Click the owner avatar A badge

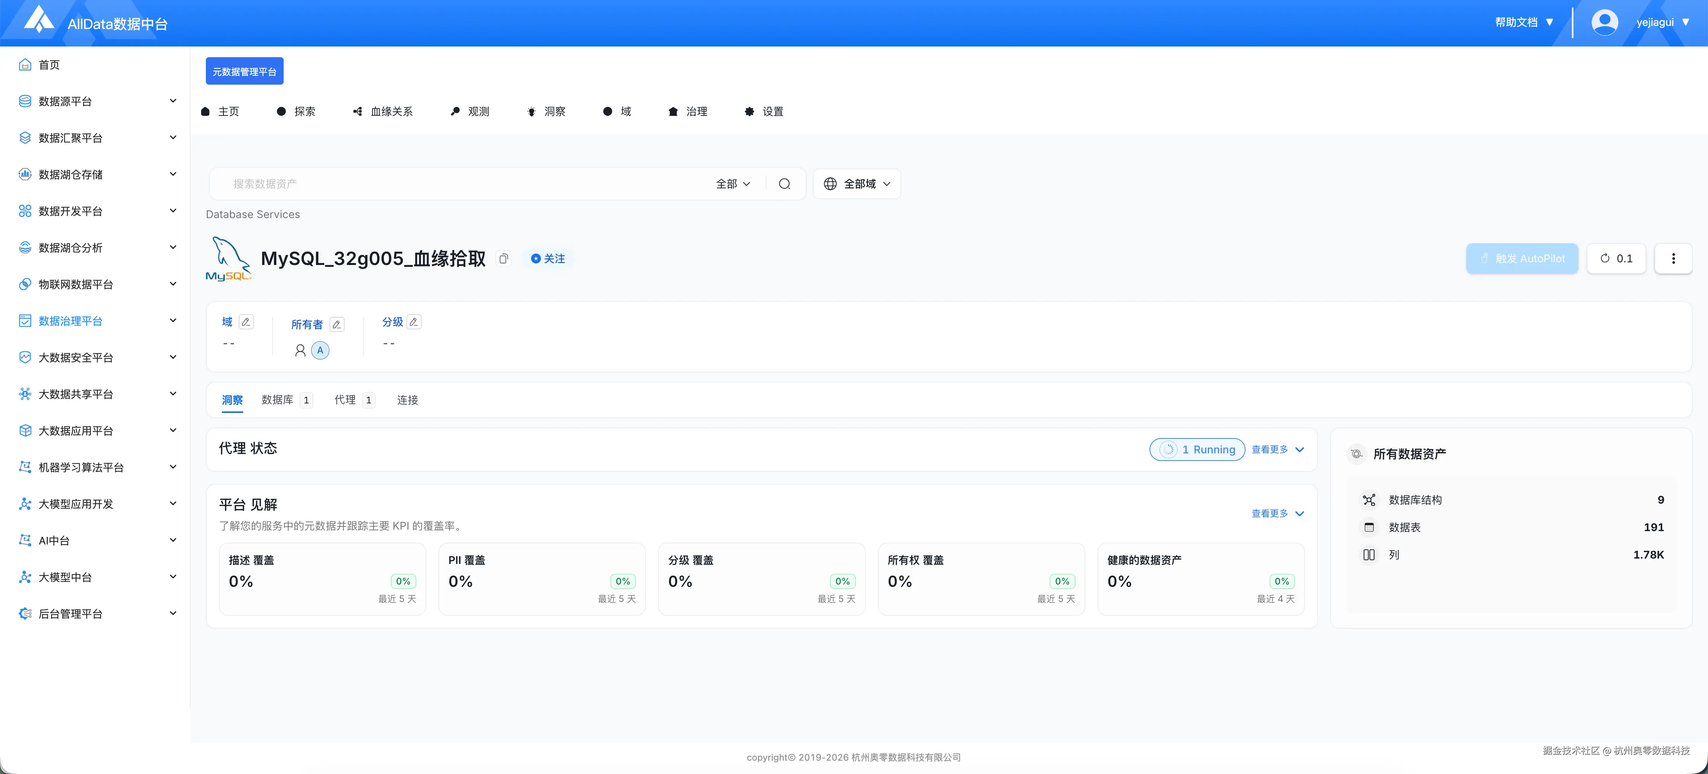[x=320, y=350]
